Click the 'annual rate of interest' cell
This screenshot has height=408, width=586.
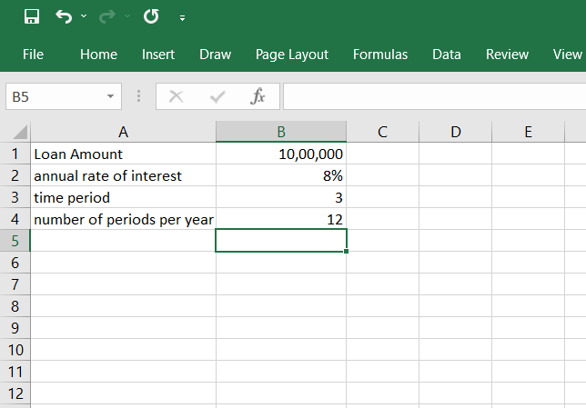tap(123, 175)
